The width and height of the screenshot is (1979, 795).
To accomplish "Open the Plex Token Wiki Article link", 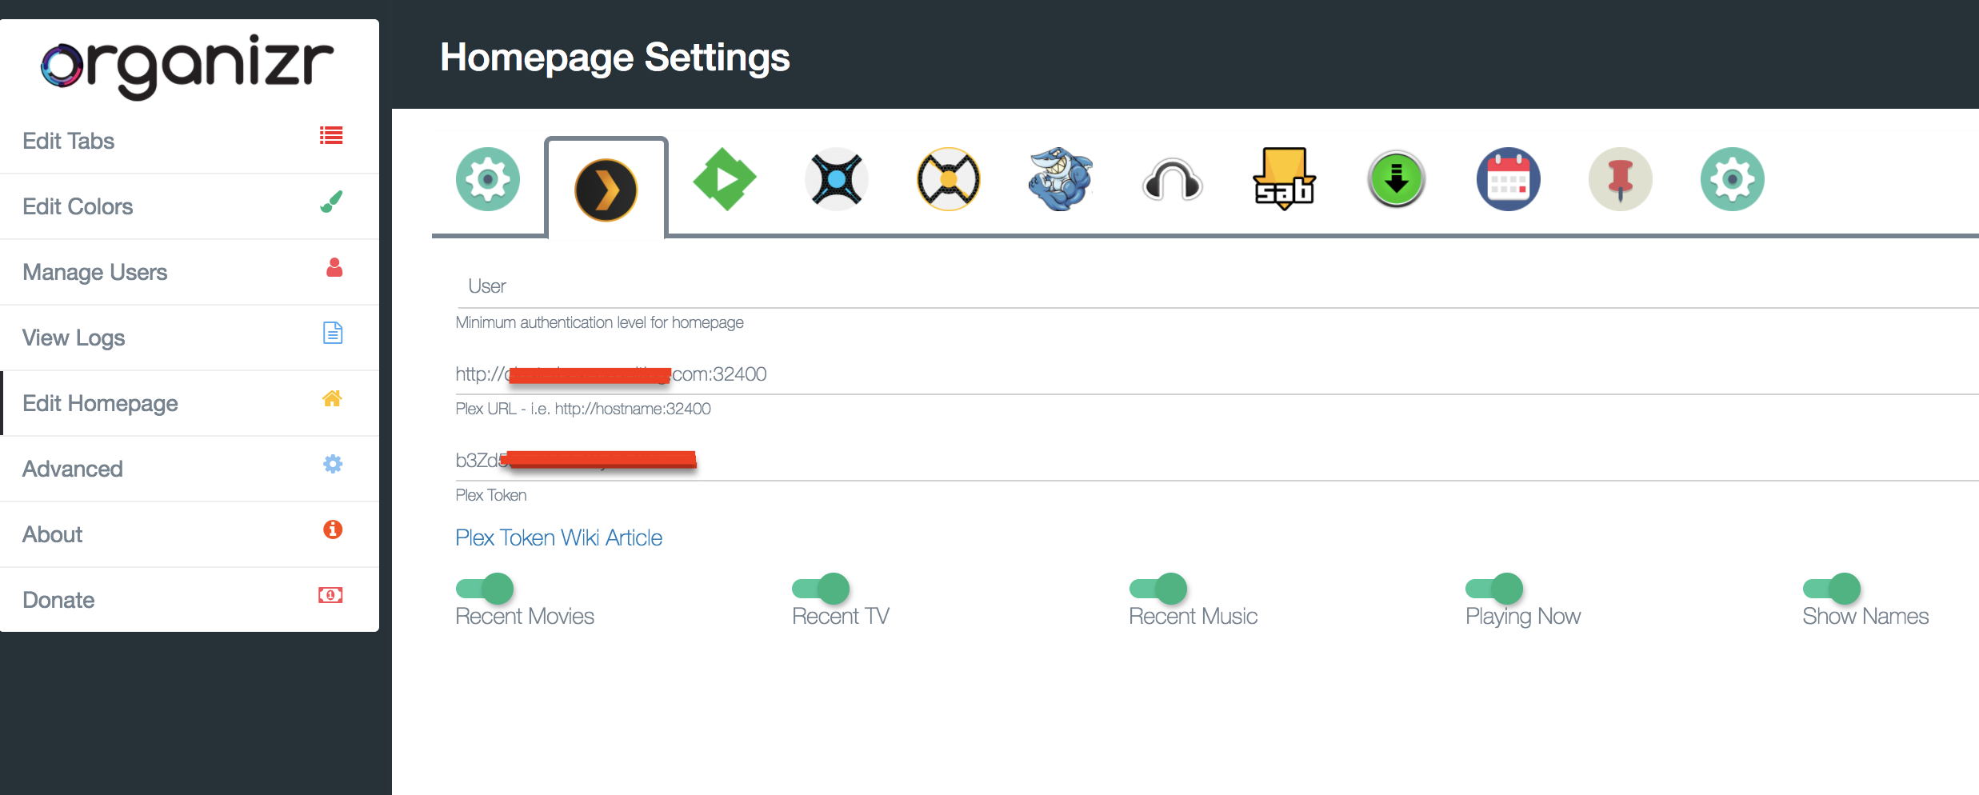I will coord(558,537).
